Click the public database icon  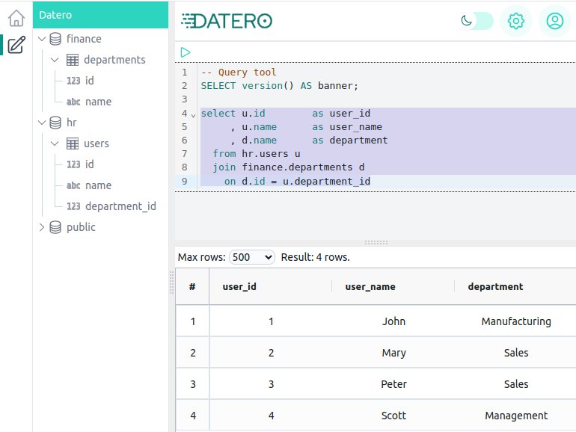pos(55,227)
